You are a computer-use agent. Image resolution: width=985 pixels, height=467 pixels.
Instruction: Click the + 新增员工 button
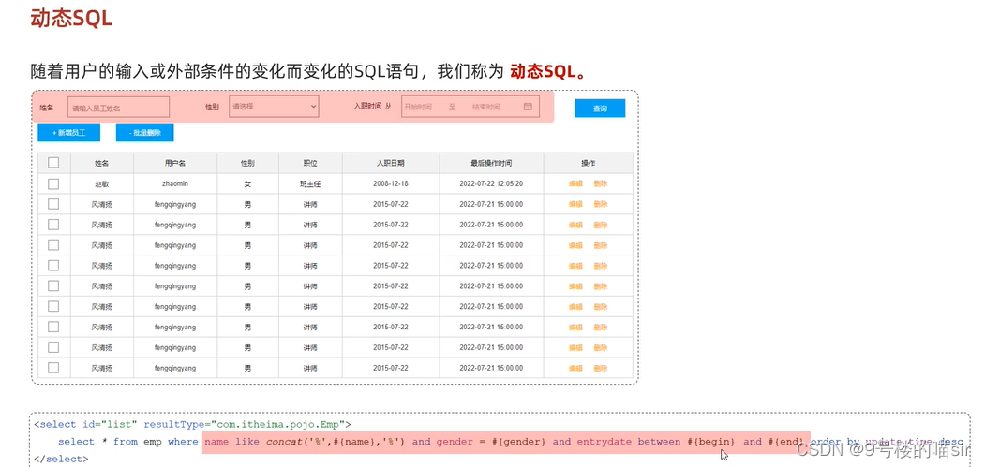(68, 133)
